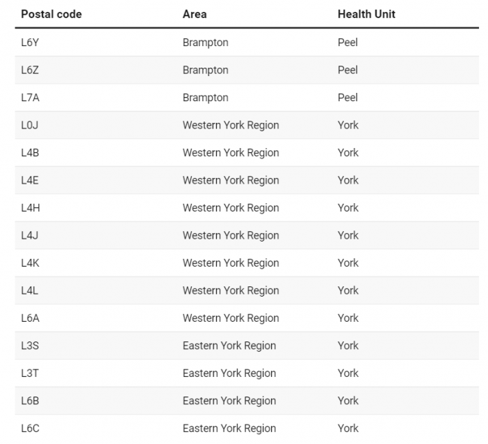This screenshot has height=444, width=488.
Task: Select Brampton area in L7A row
Action: tap(206, 98)
